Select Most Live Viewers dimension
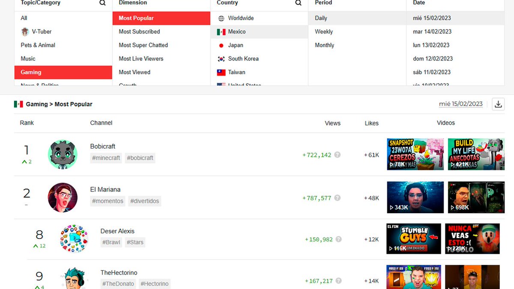 (x=161, y=59)
